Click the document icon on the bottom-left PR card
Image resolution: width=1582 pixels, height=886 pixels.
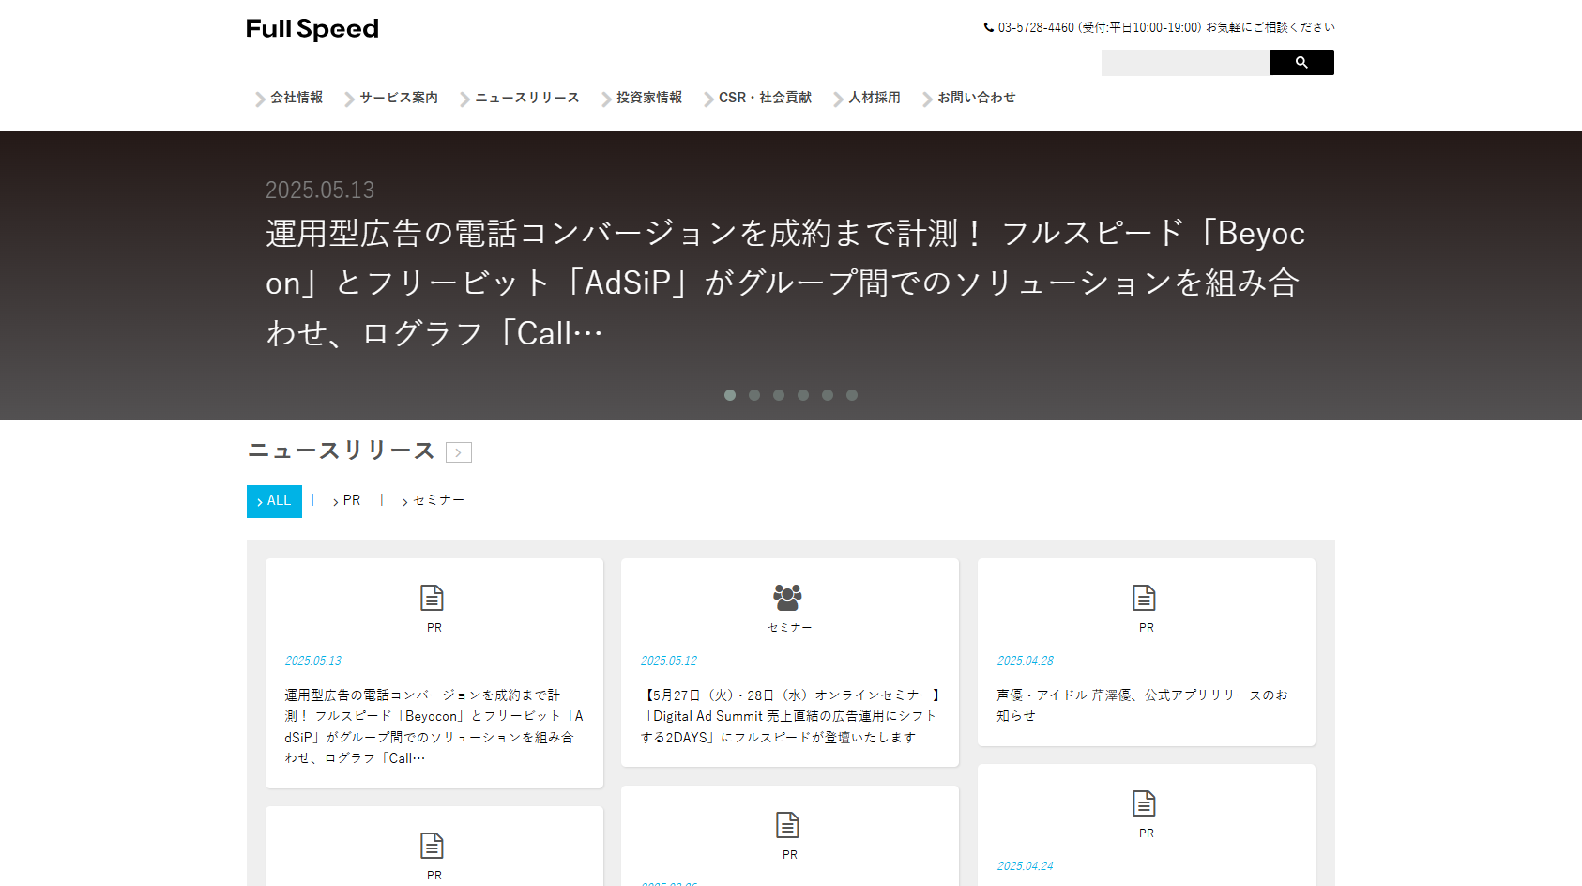[432, 846]
